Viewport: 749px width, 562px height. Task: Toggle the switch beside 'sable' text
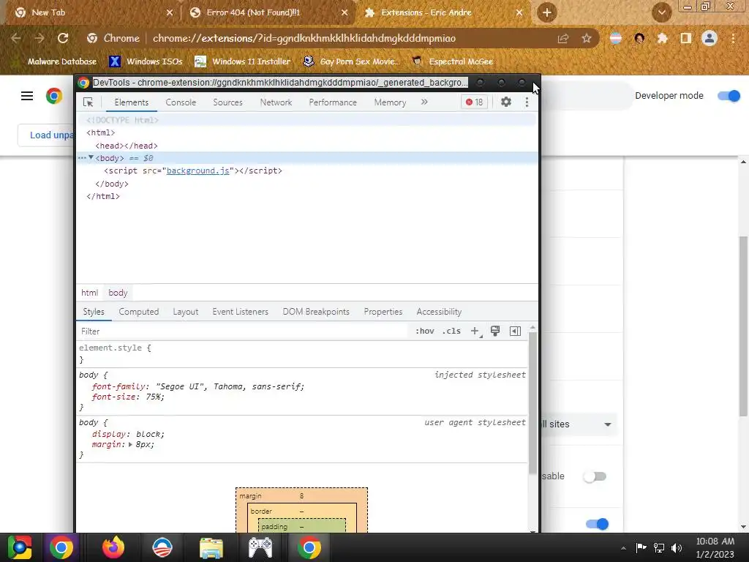595,476
